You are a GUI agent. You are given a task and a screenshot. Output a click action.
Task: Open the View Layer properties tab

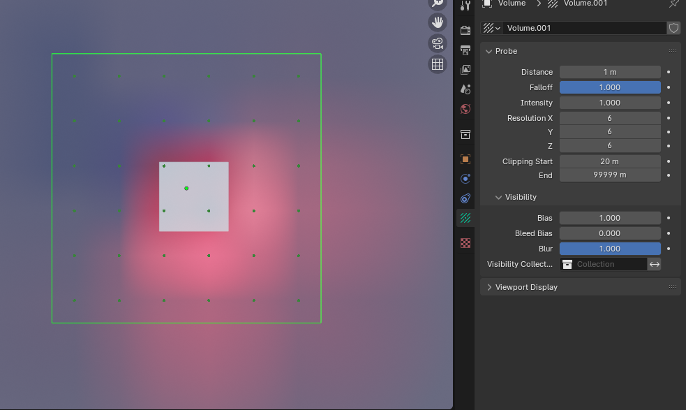[x=465, y=70]
